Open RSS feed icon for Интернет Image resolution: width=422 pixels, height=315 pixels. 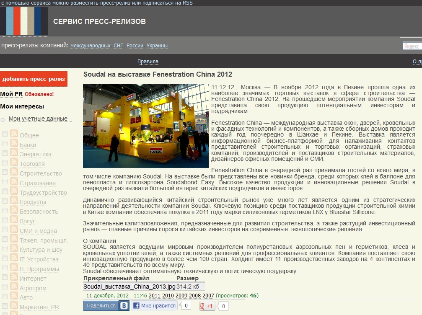pos(14,277)
